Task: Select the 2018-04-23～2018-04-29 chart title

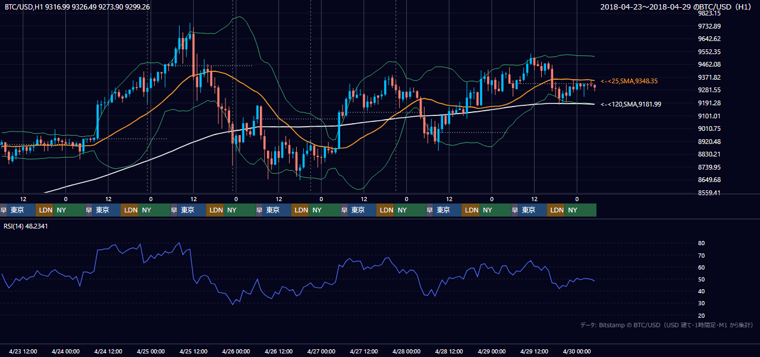Action: (x=677, y=7)
